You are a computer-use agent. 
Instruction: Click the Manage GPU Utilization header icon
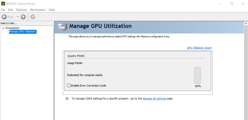pyautogui.click(x=62, y=26)
